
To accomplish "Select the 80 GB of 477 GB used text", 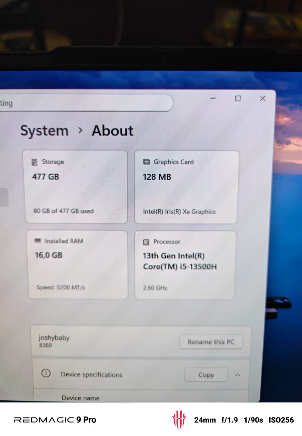I will pos(64,211).
